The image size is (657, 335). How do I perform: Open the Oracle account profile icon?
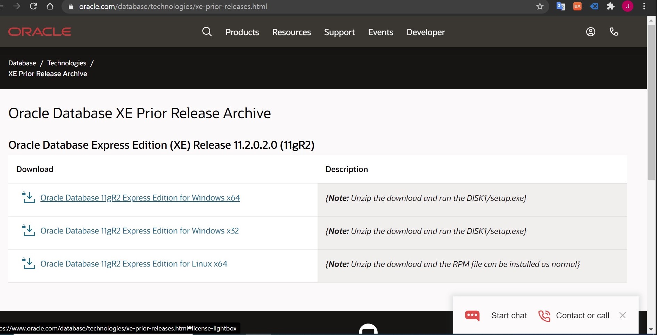pos(591,32)
